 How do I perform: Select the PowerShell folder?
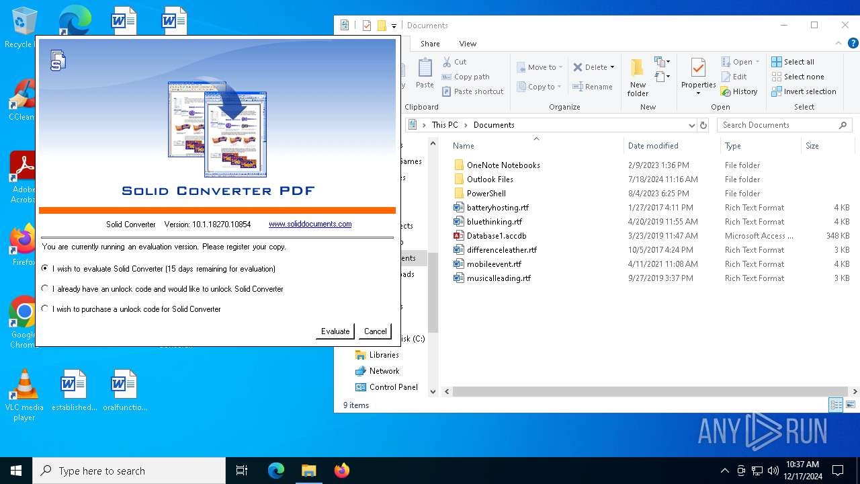pyautogui.click(x=486, y=194)
